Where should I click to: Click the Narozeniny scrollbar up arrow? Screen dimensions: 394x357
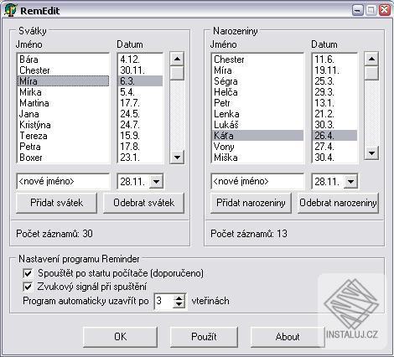coord(371,59)
